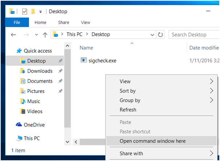This screenshot has height=161, width=220.
Task: Click the navigation pane scroll down arrow
Action: 67,141
